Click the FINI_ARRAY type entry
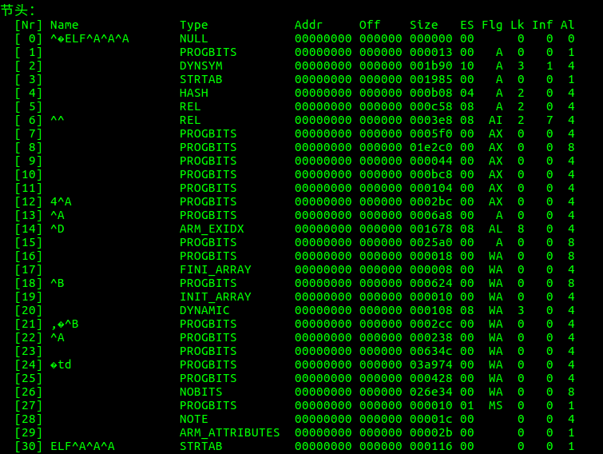The width and height of the screenshot is (603, 454). point(216,269)
